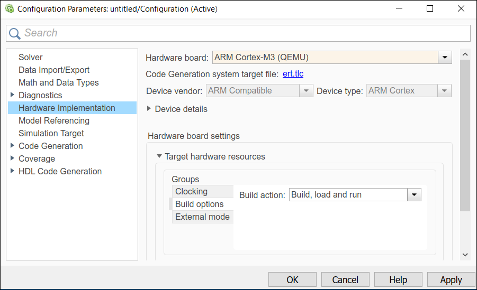Expand the Coverage tree node
The image size is (477, 290).
tap(12, 158)
